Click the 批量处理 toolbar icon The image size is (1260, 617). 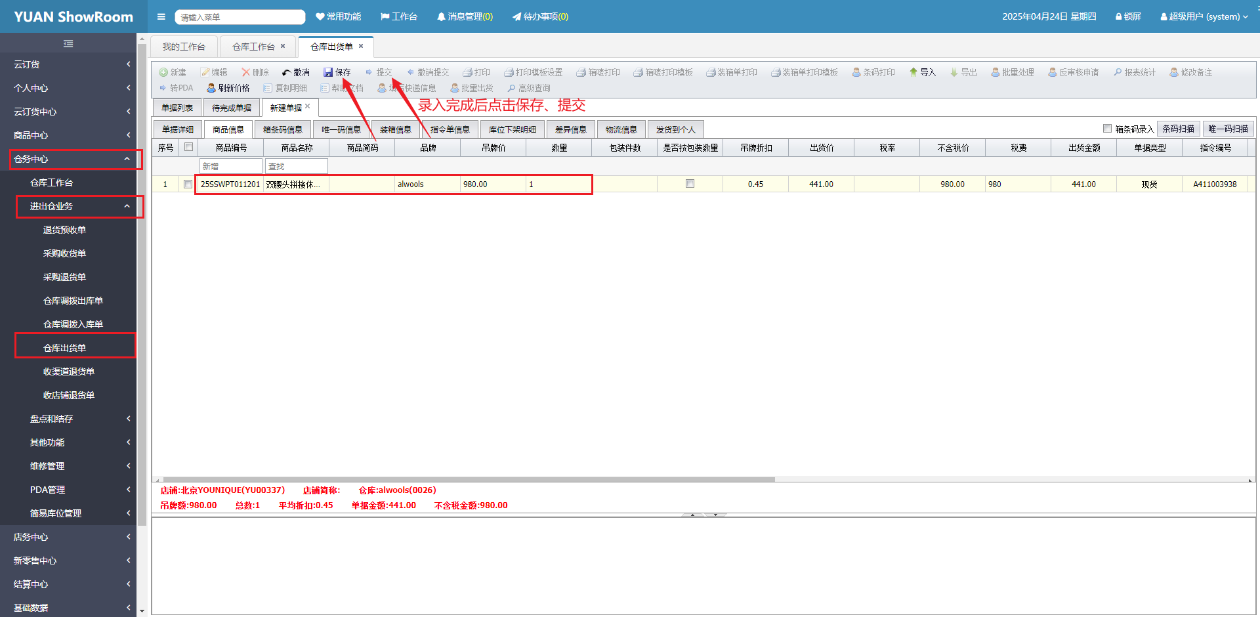tap(996, 72)
